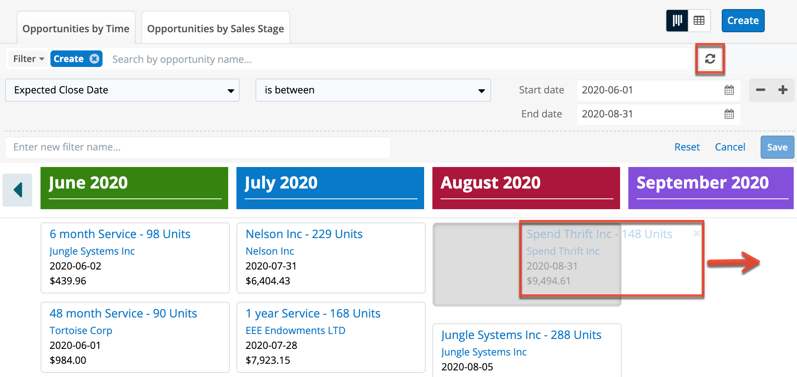This screenshot has height=377, width=797.
Task: Click the Reset filter link
Action: pyautogui.click(x=687, y=147)
